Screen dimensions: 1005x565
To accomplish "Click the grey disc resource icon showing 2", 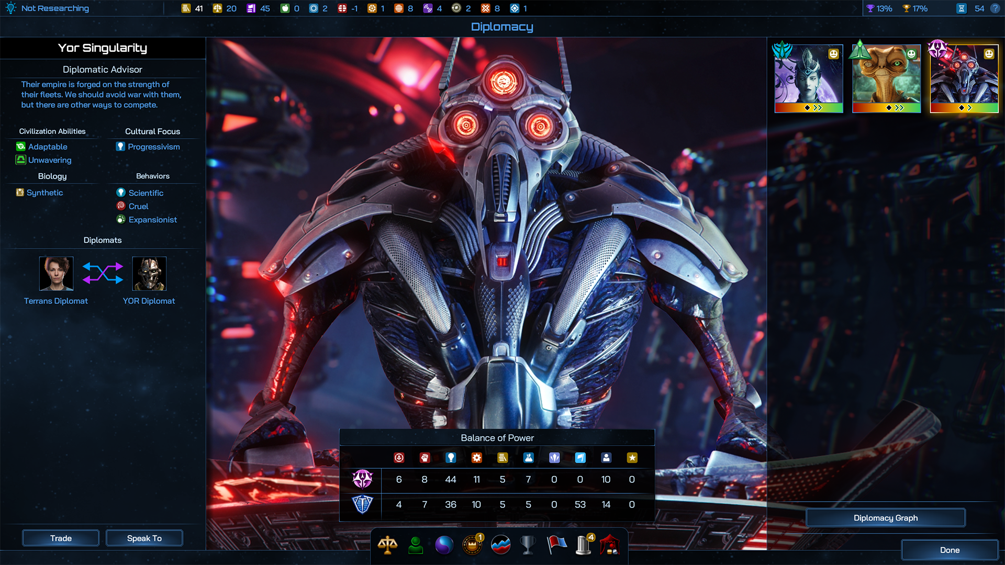I will point(456,8).
